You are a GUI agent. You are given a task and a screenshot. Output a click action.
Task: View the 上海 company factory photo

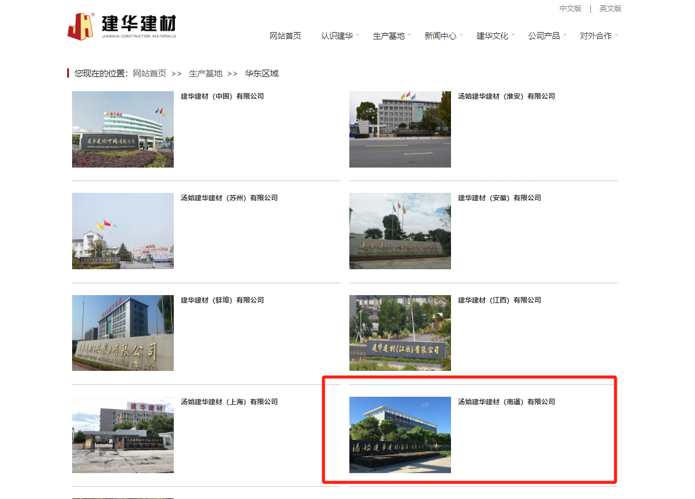(123, 435)
